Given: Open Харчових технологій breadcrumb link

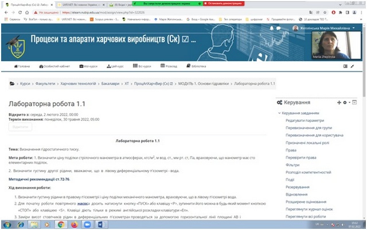Looking at the screenshot, I should [x=78, y=84].
